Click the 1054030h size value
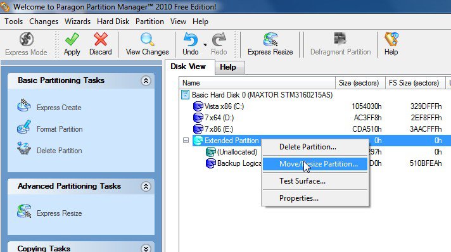451x252 pixels. tap(367, 106)
